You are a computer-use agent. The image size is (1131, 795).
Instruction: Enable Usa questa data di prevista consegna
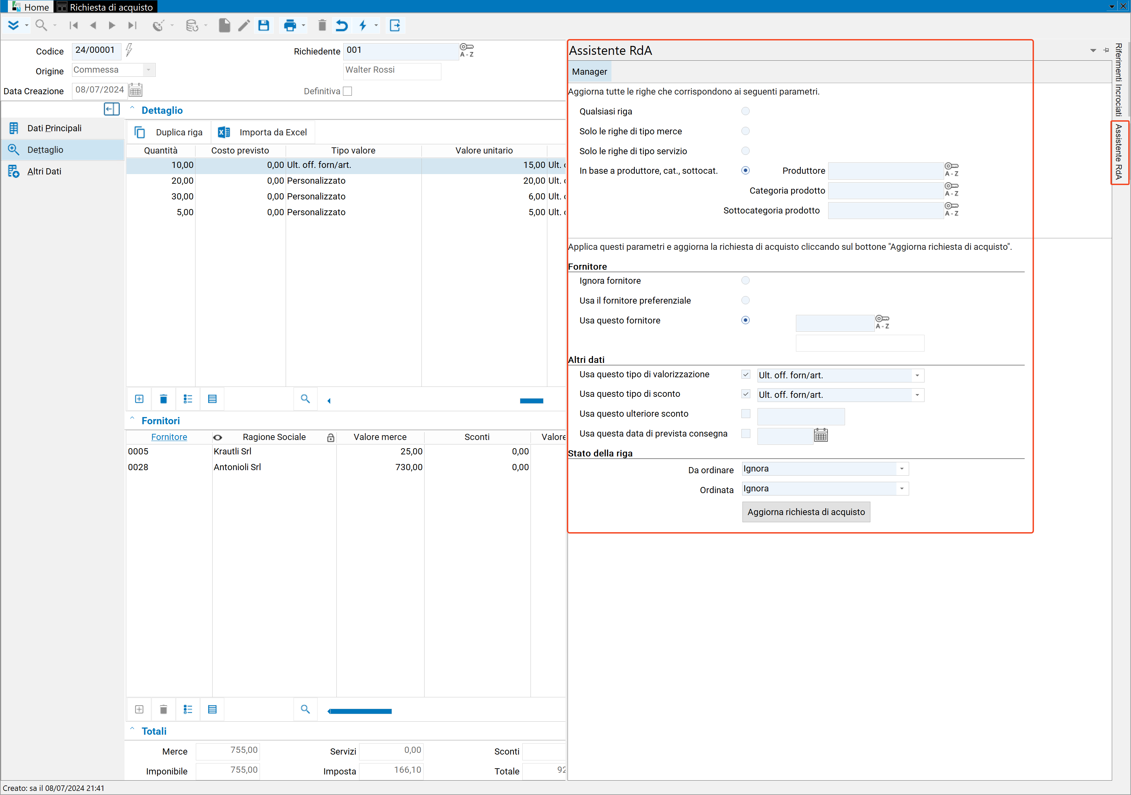click(x=746, y=434)
